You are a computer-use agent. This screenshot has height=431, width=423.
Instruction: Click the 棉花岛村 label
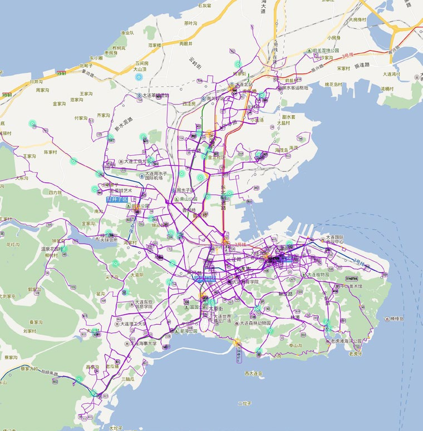(x=333, y=84)
